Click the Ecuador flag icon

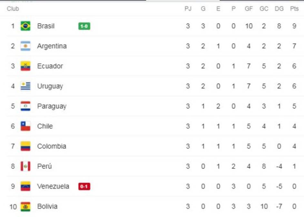point(25,66)
